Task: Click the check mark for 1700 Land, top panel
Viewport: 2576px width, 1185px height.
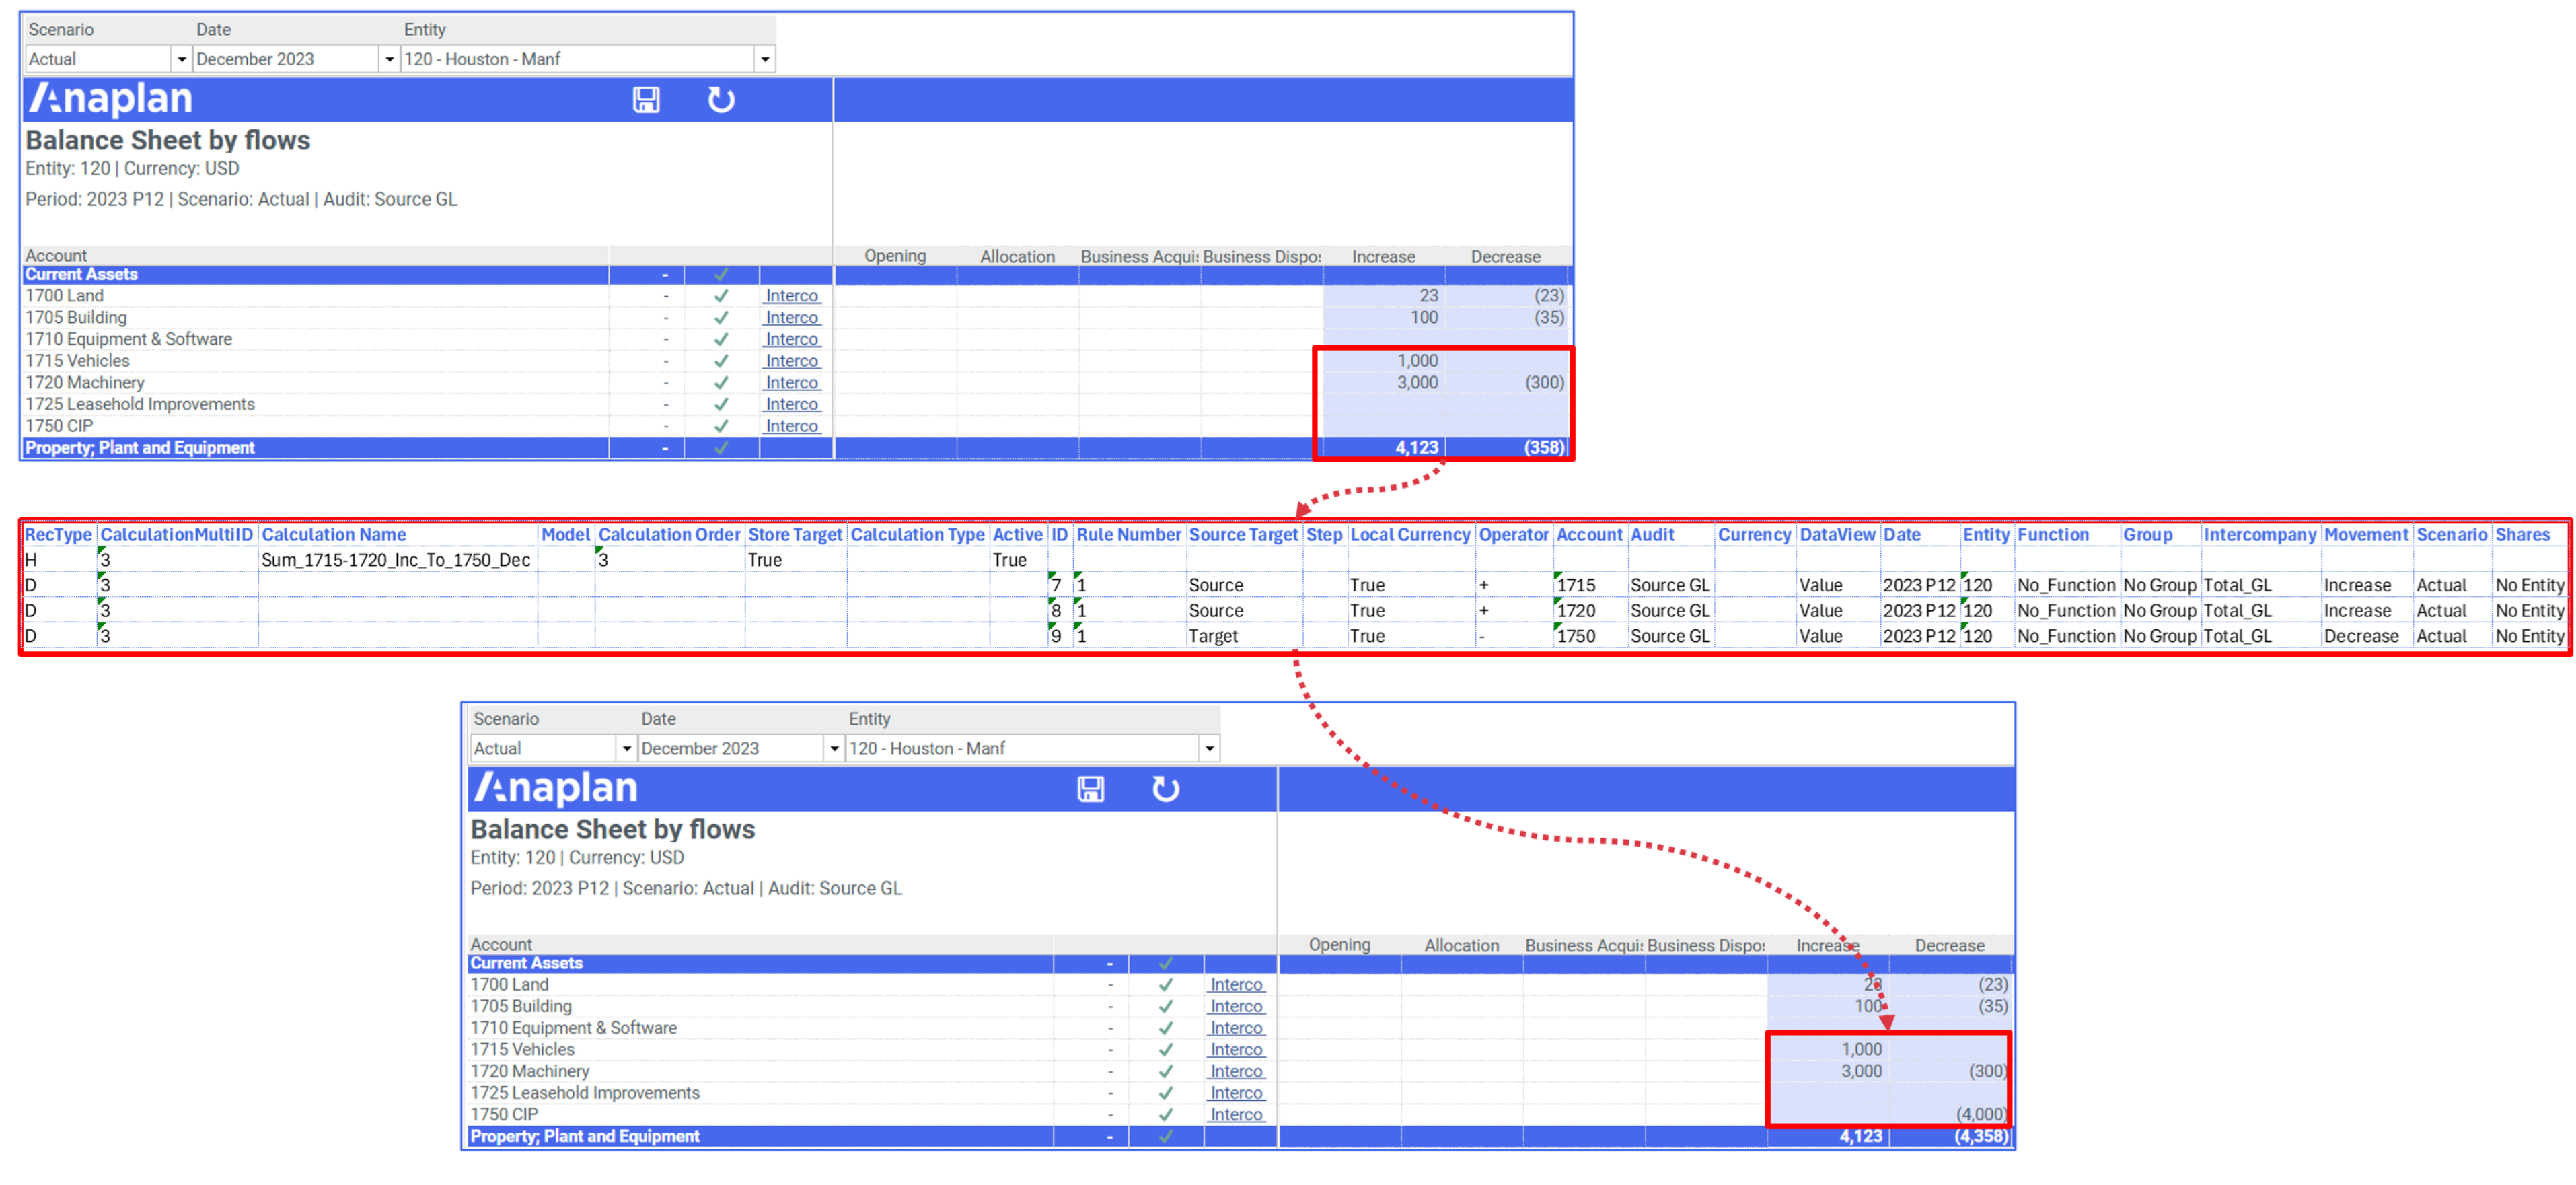Action: (x=721, y=296)
